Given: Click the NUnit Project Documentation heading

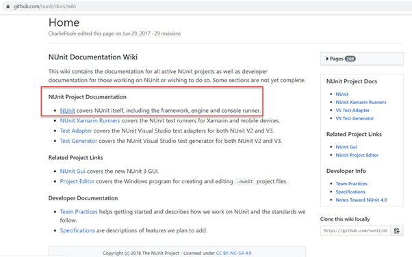Looking at the screenshot, I should (87, 97).
